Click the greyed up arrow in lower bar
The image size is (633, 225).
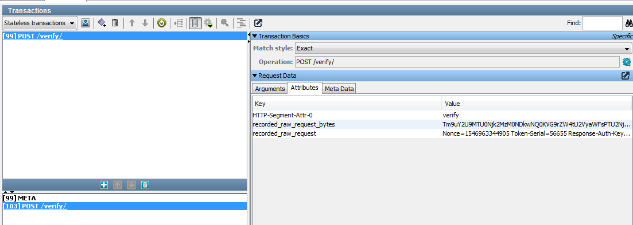click(x=118, y=185)
